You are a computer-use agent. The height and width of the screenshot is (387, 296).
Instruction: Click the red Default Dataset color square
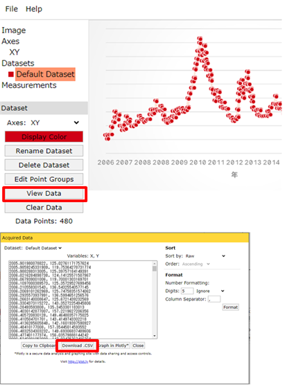(x=11, y=74)
